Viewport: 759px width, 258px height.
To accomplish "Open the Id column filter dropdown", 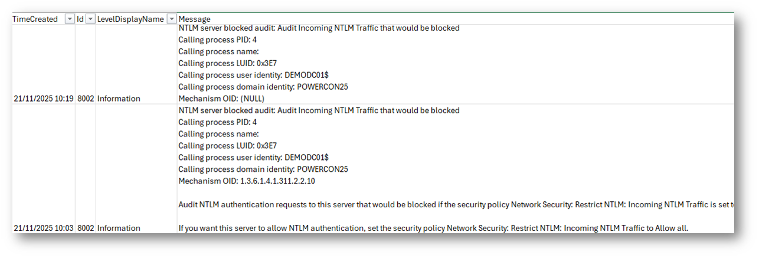I will coord(90,19).
